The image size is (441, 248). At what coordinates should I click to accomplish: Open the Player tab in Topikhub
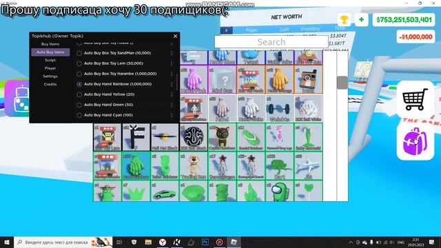(50, 68)
